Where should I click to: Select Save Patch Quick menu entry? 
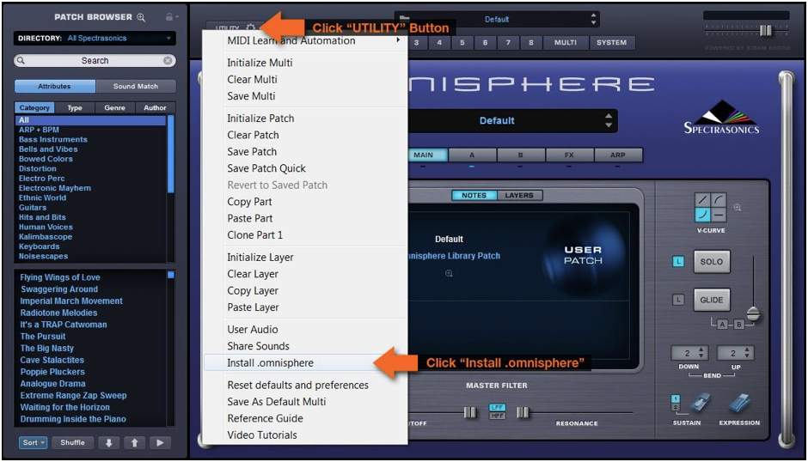click(x=305, y=168)
